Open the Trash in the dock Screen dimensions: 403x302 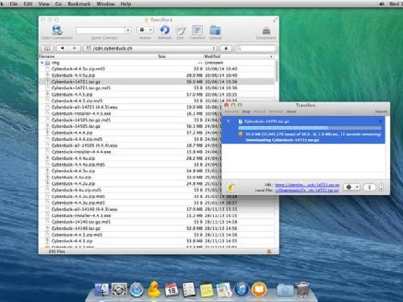pyautogui.click(x=303, y=289)
